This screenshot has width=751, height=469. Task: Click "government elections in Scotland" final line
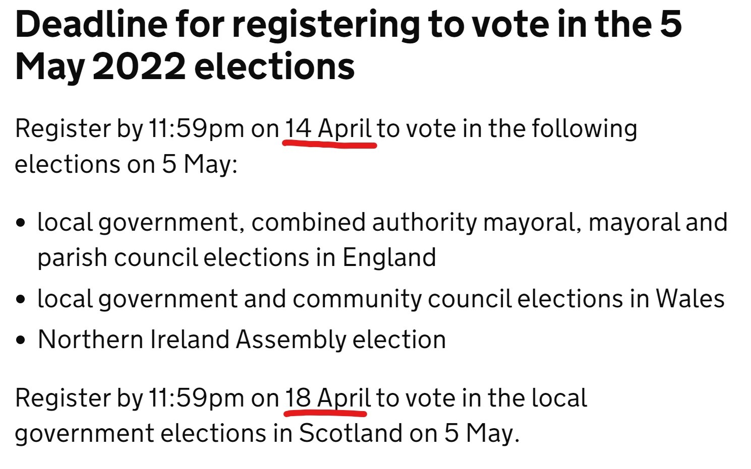point(208,433)
